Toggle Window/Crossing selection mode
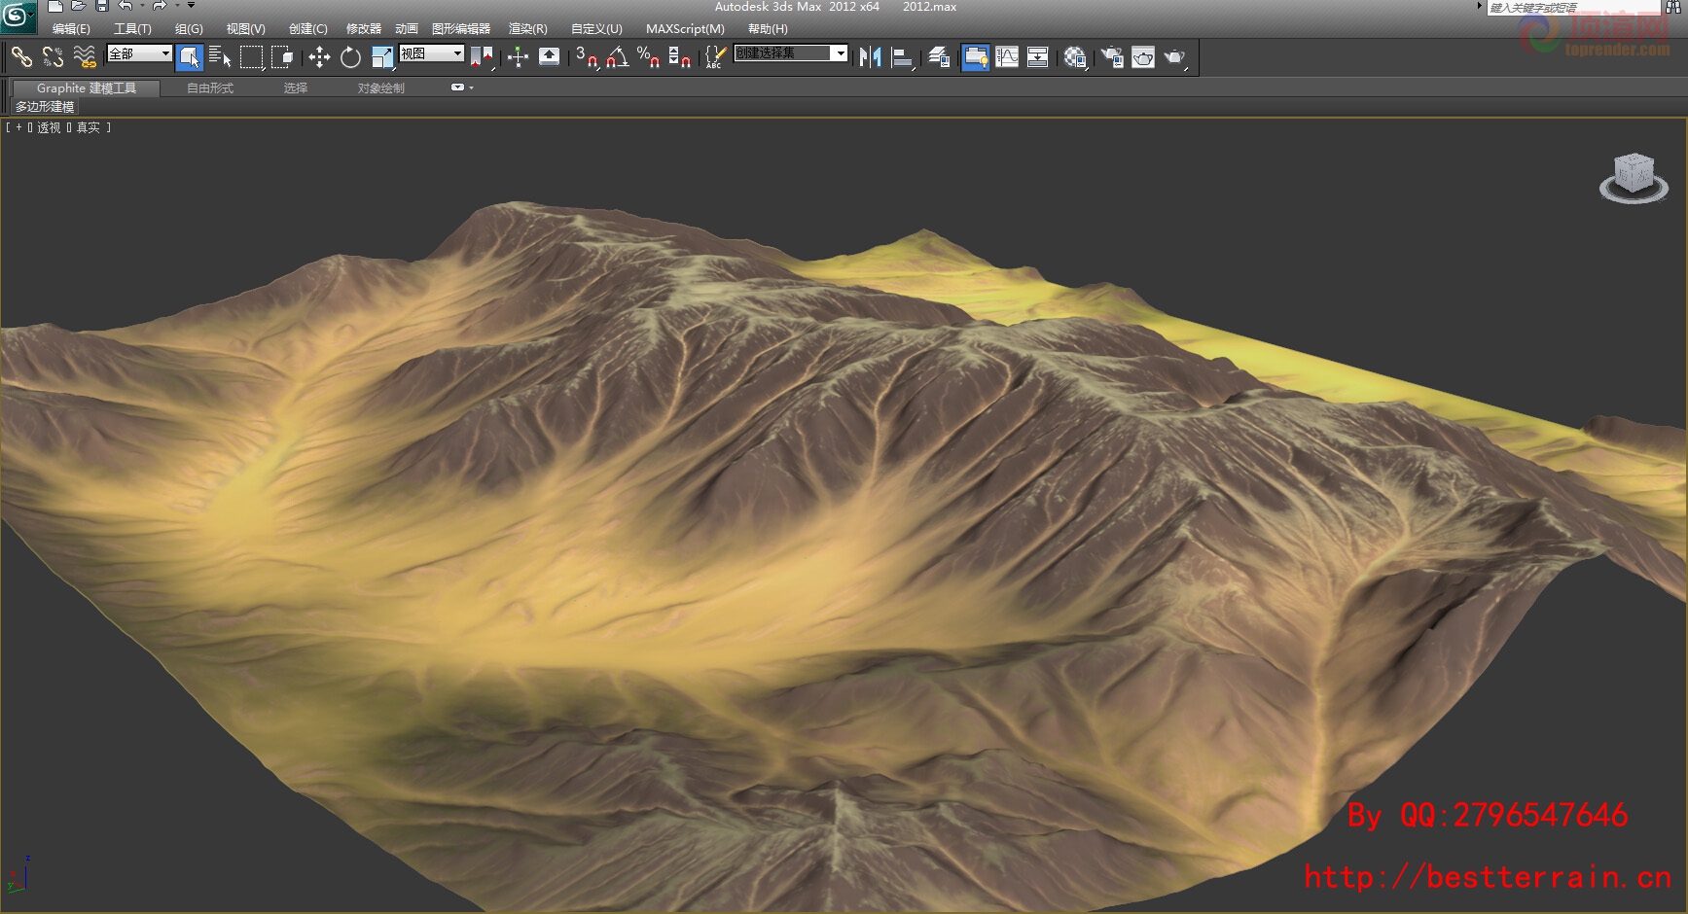 [283, 57]
